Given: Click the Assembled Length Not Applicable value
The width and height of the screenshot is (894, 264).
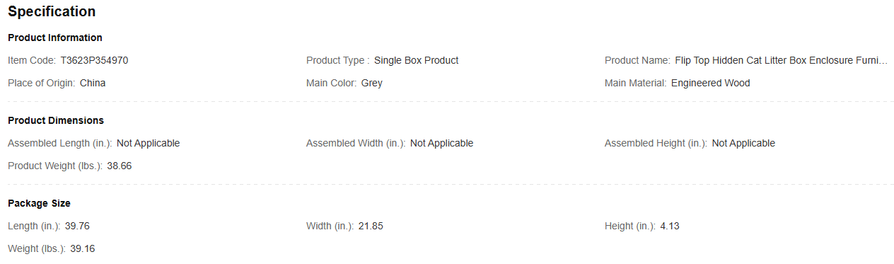Looking at the screenshot, I should [148, 144].
